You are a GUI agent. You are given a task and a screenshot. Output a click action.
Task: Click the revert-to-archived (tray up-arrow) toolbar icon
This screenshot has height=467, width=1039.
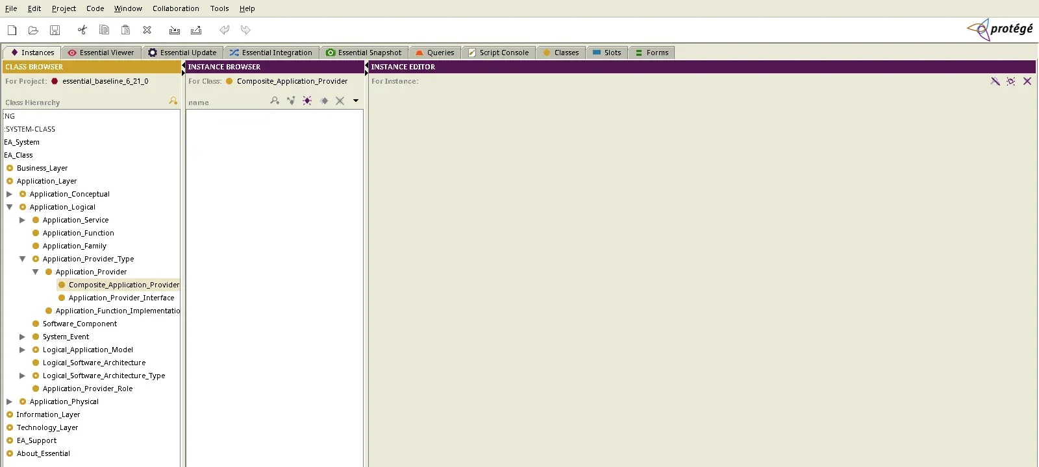(196, 30)
